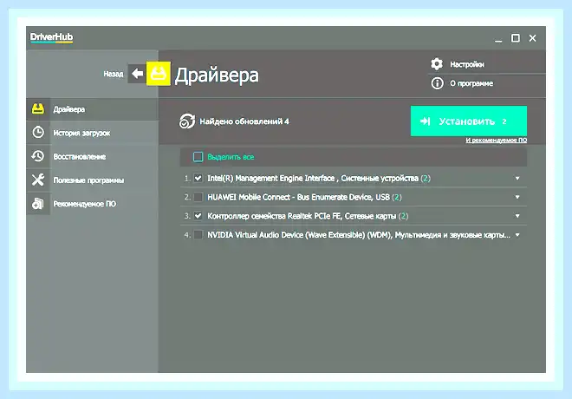This screenshot has height=399, width=572.
Task: Open О программе about page
Action: coord(471,83)
